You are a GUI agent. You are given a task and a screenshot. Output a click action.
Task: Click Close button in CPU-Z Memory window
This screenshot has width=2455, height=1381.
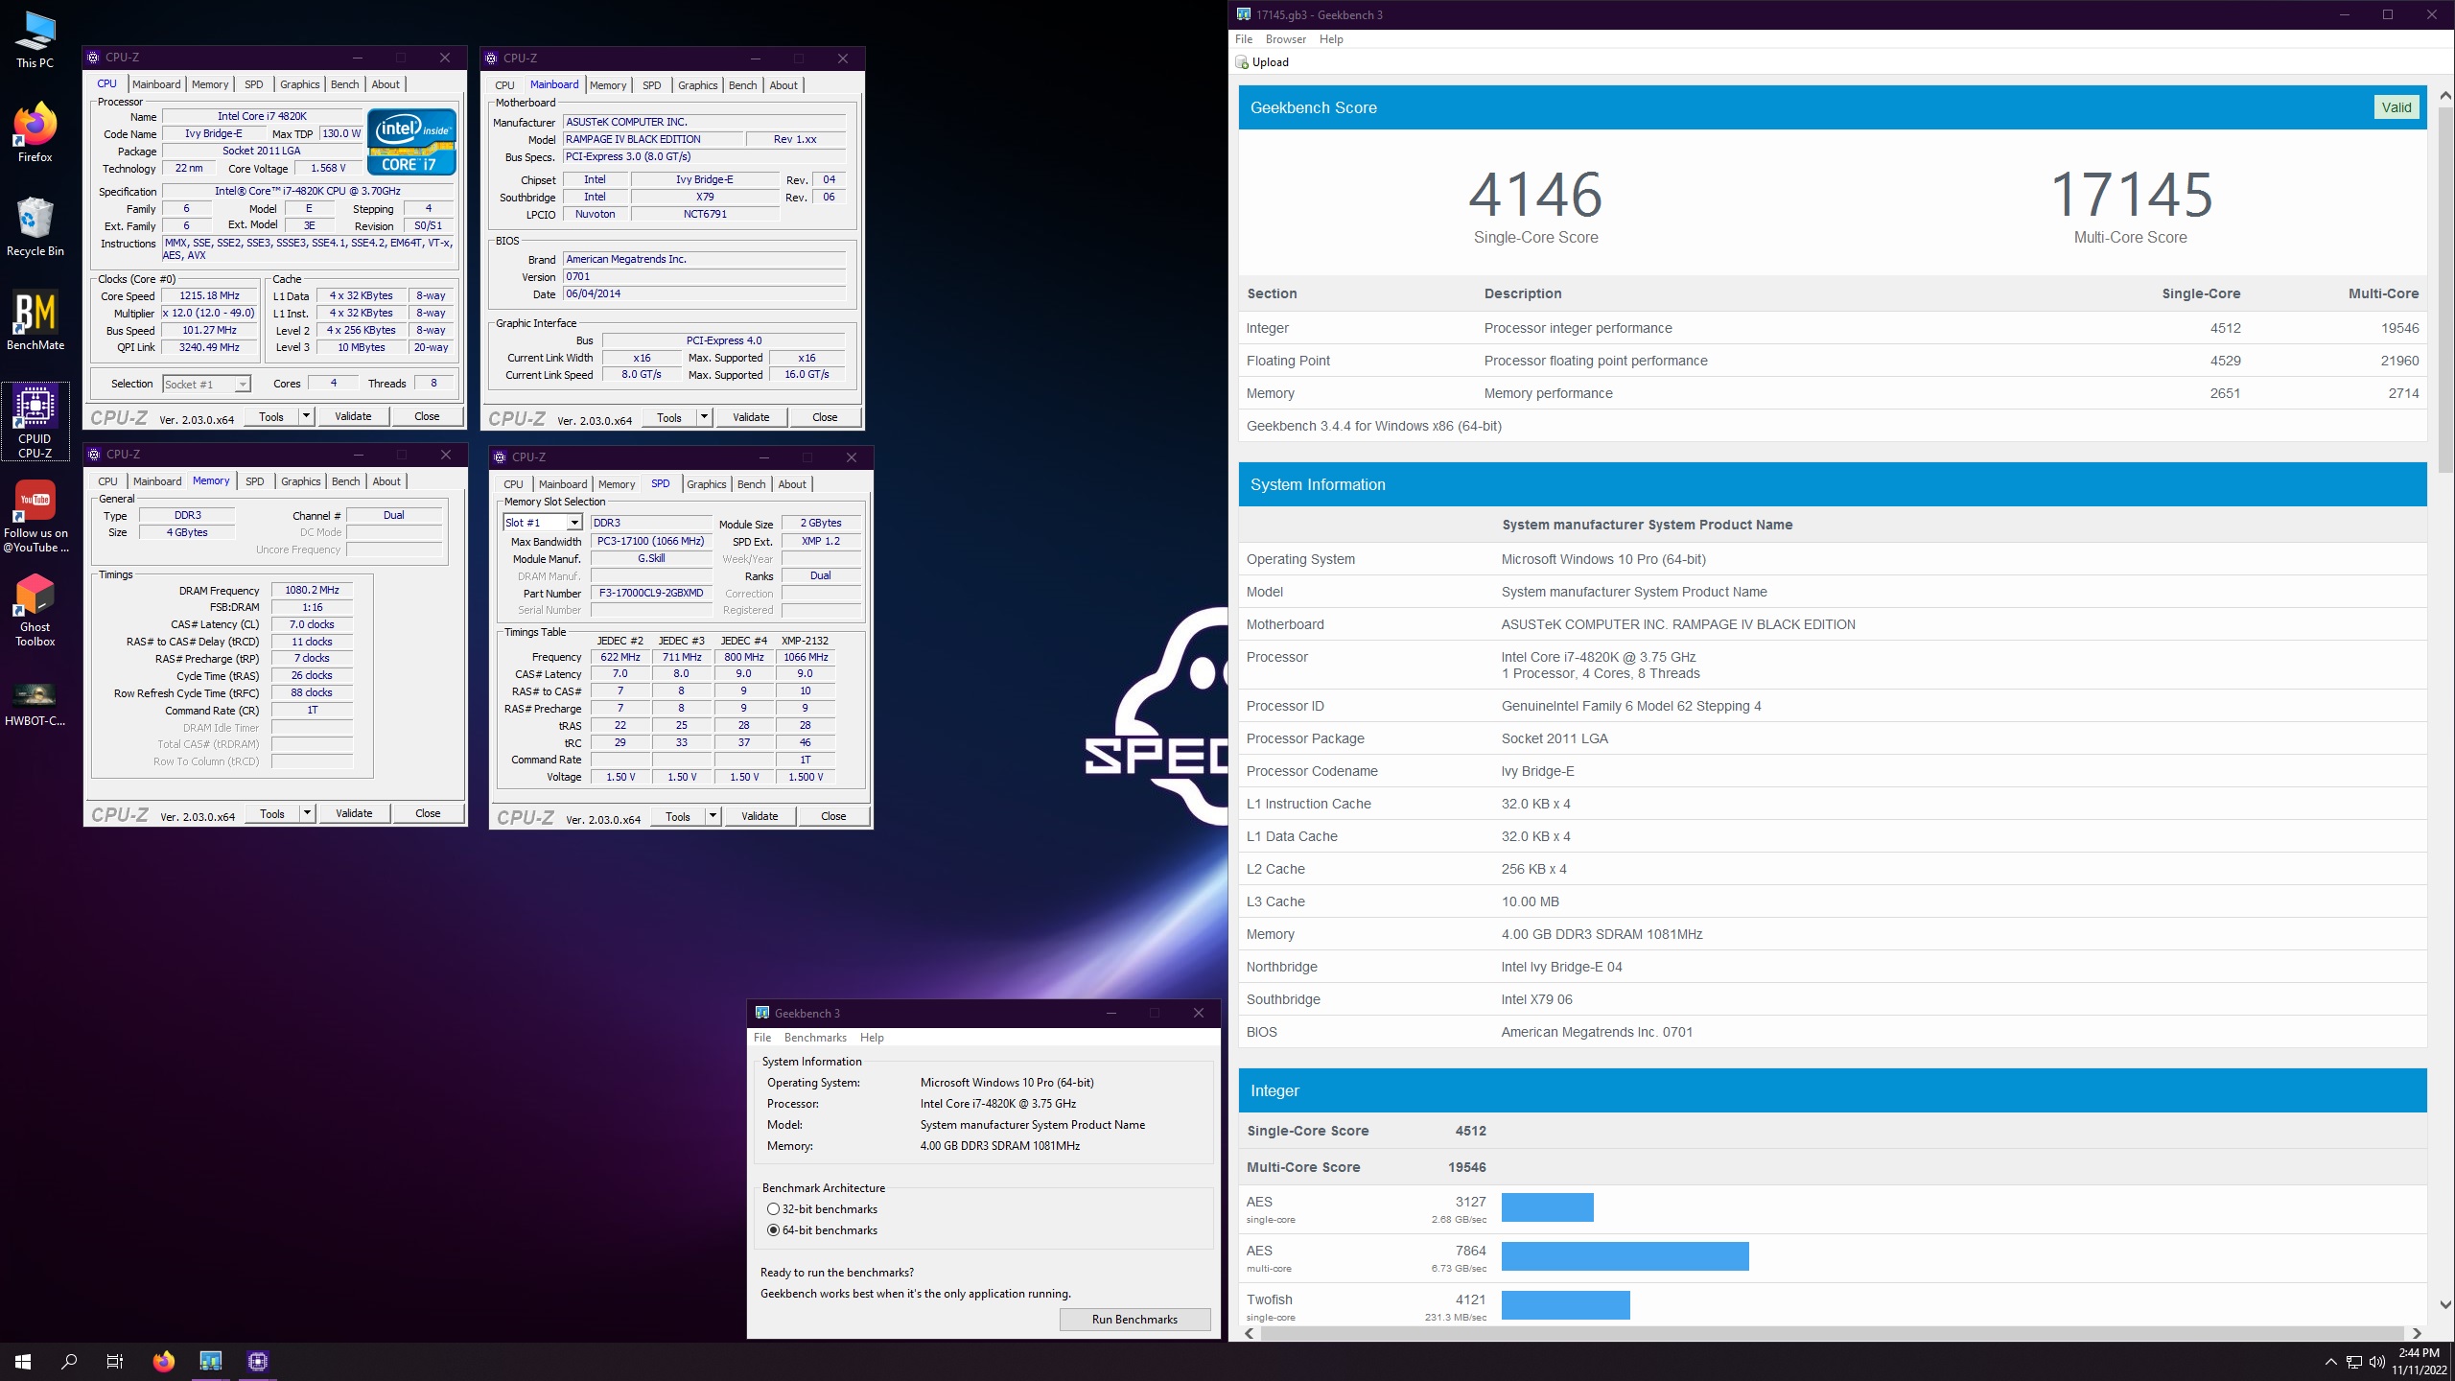pyautogui.click(x=428, y=813)
